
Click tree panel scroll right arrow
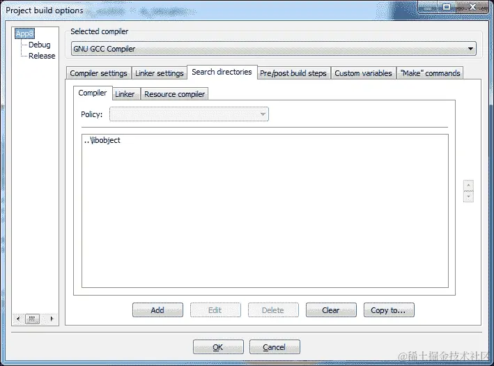pos(52,319)
